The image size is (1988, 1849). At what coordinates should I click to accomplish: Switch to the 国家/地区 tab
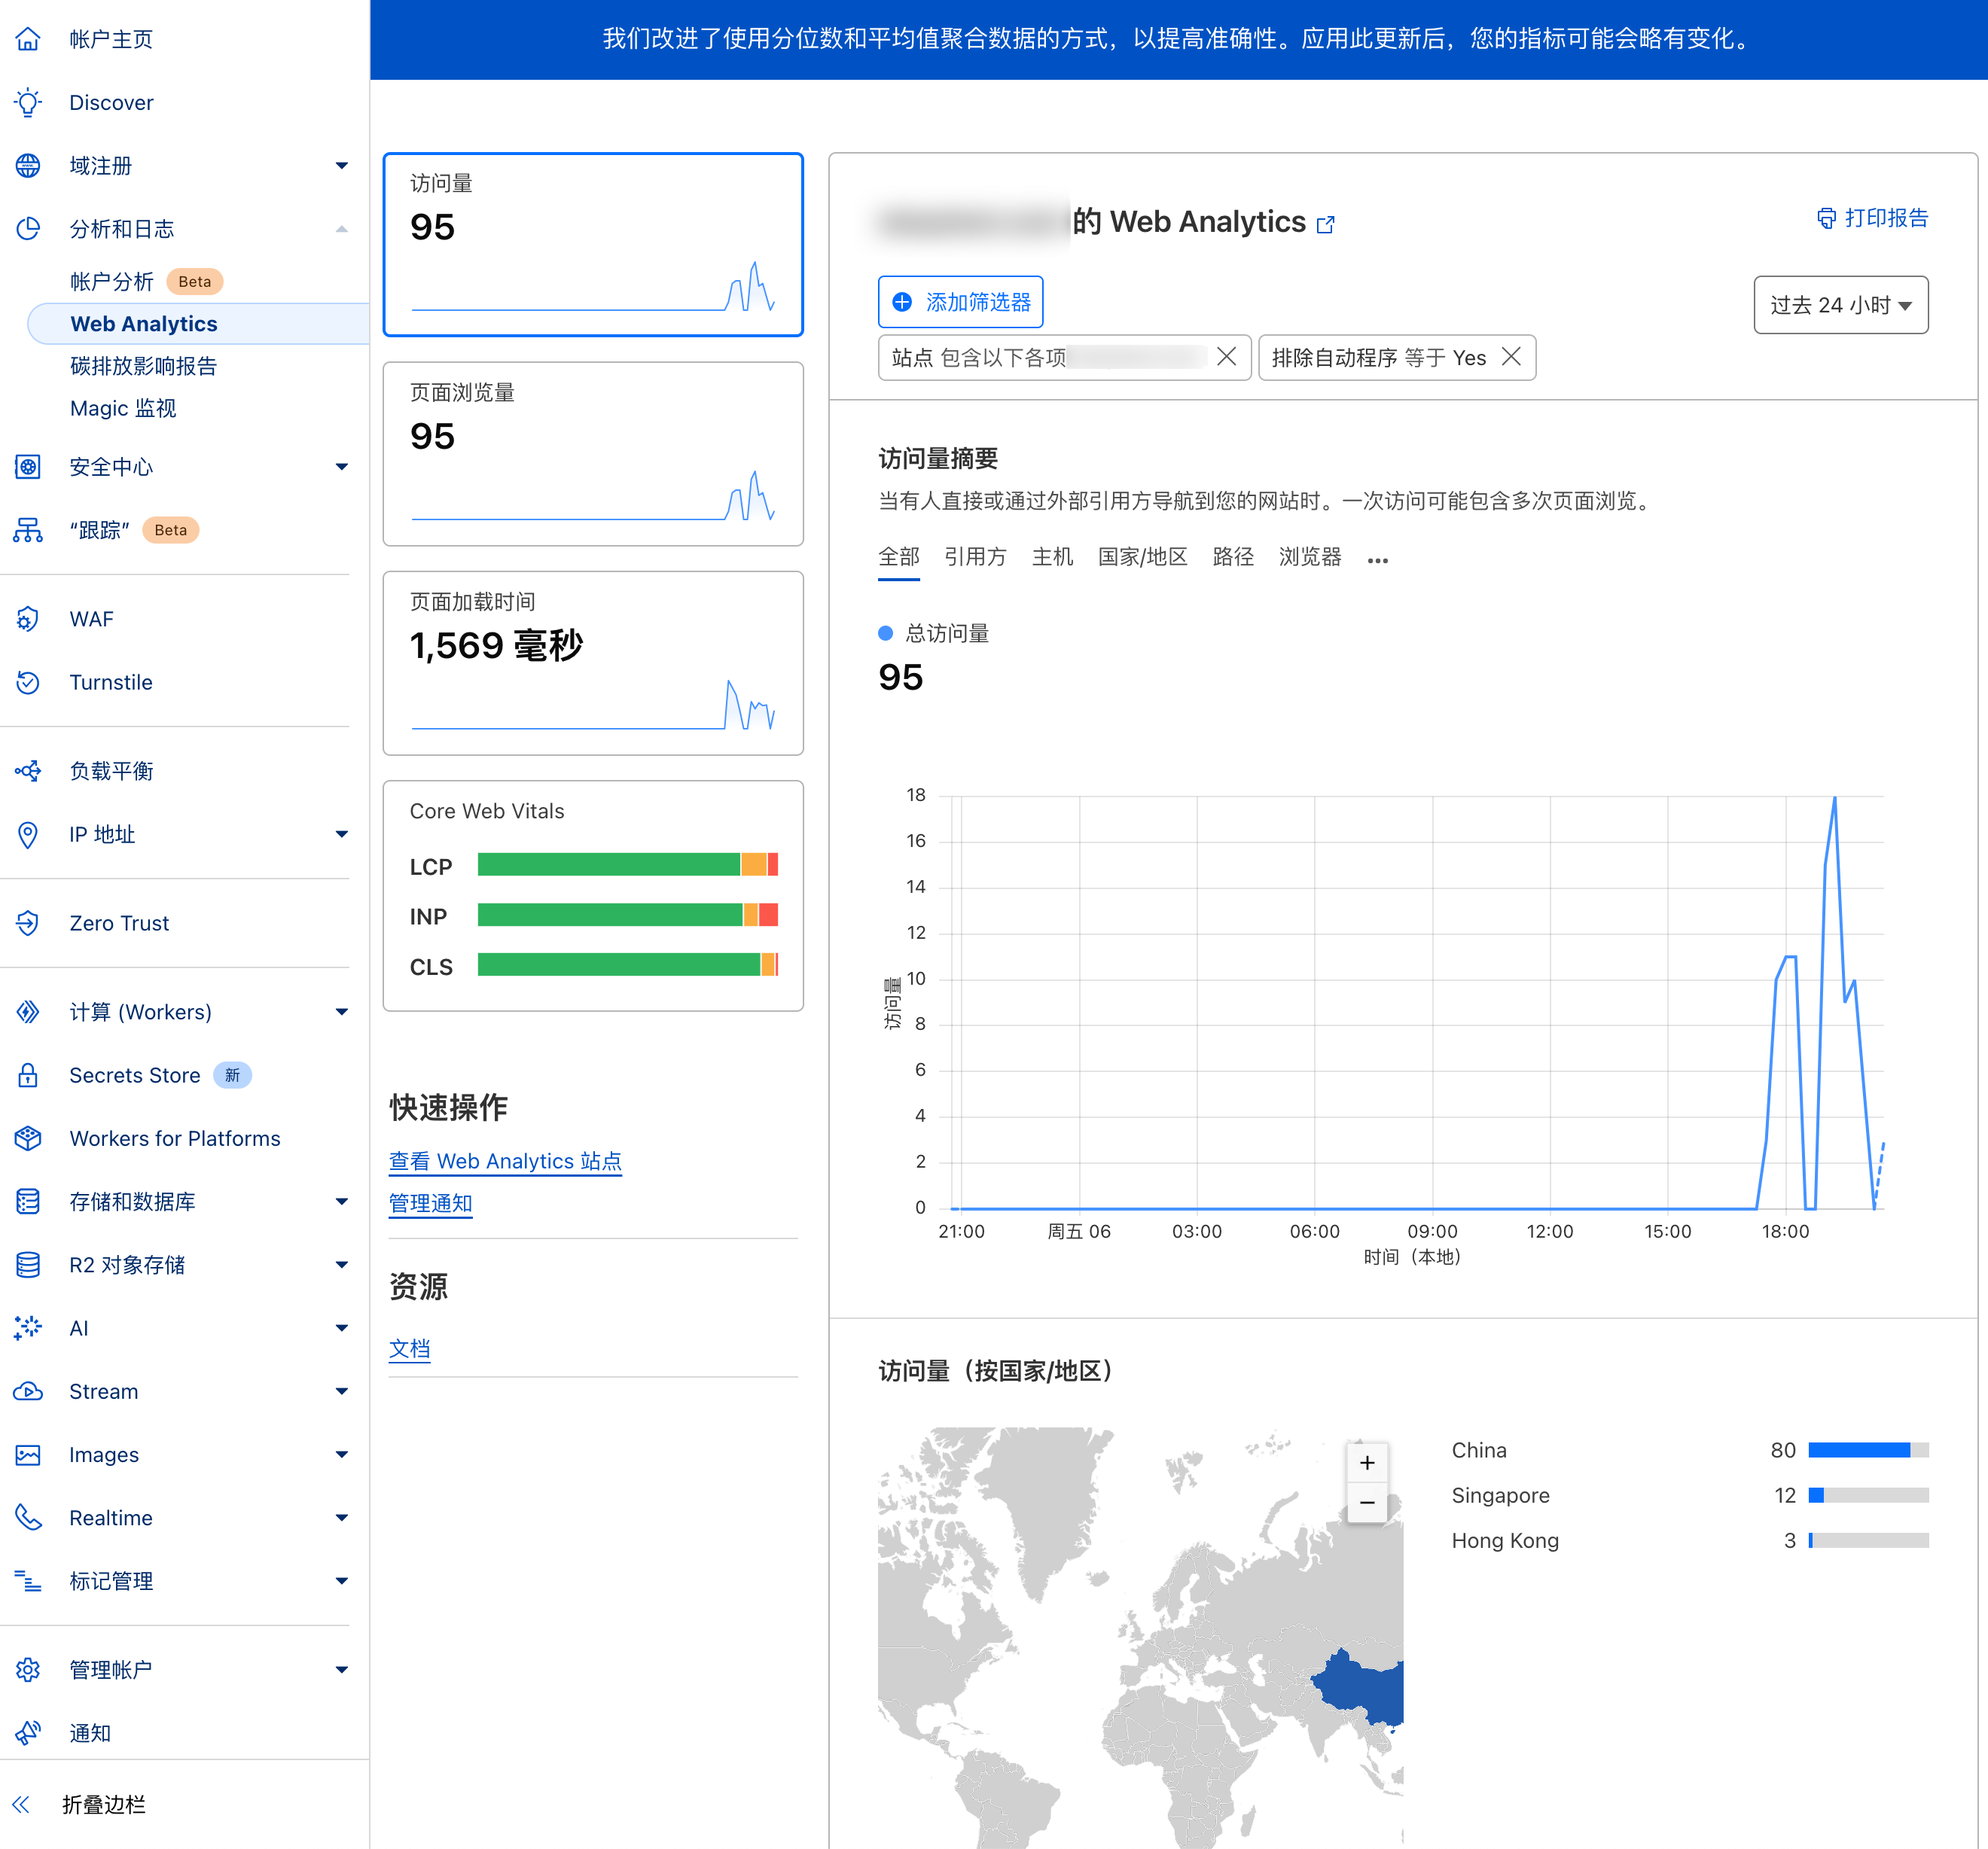click(1142, 557)
